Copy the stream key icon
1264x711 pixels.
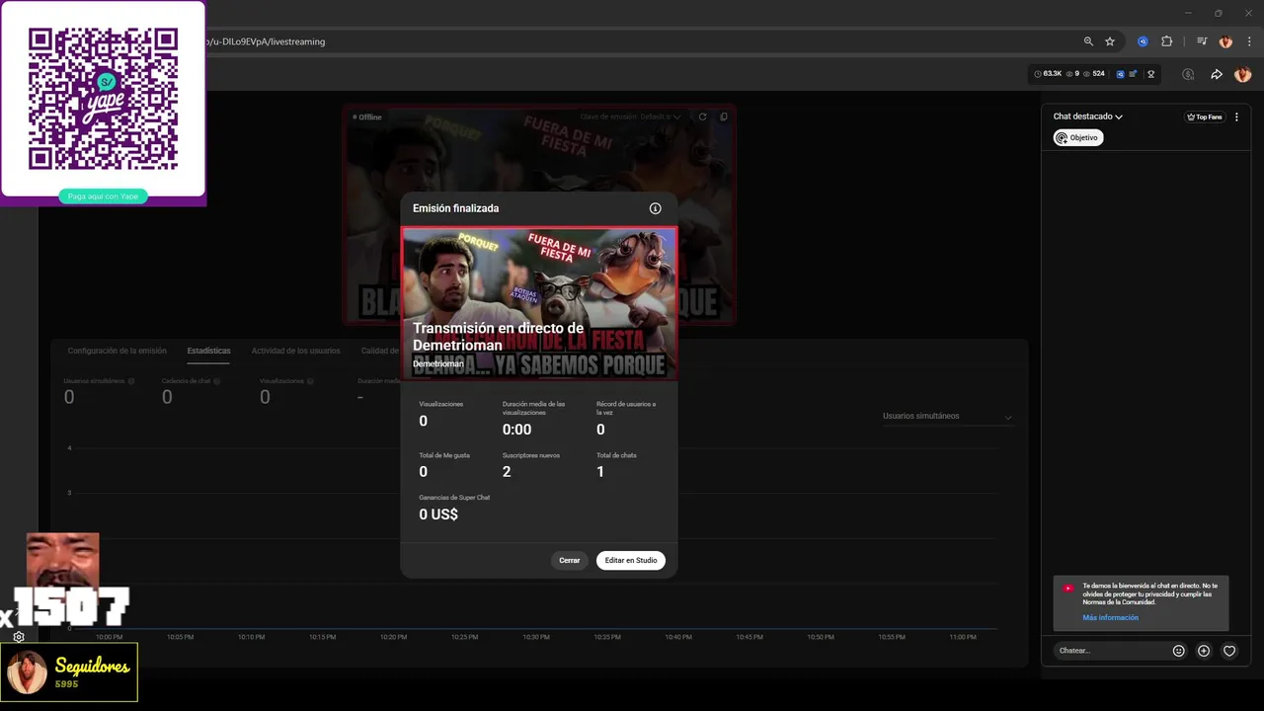(x=724, y=117)
